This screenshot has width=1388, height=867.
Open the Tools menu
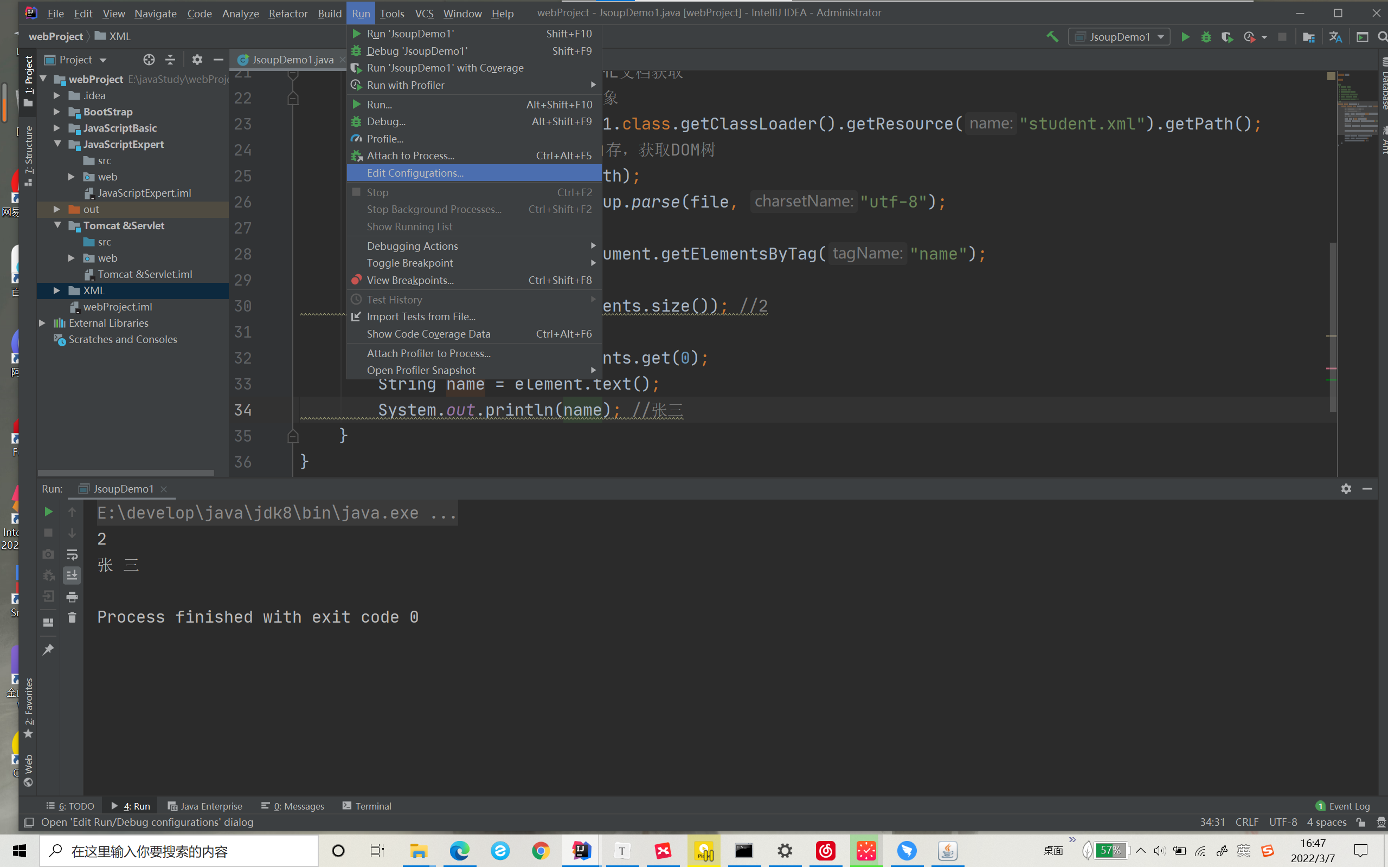pyautogui.click(x=392, y=13)
